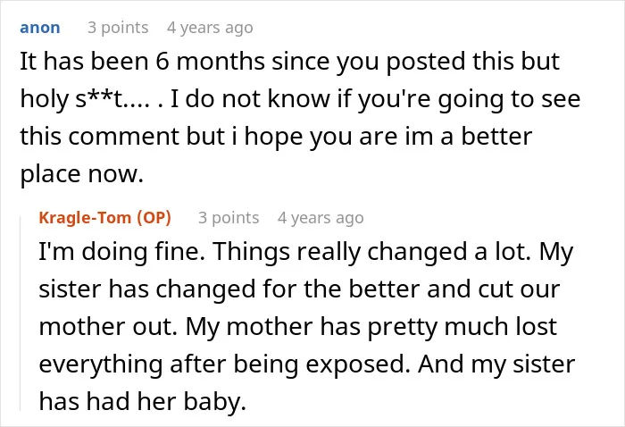625x427 pixels.
Task: Open the anon user profile link
Action: [x=40, y=28]
